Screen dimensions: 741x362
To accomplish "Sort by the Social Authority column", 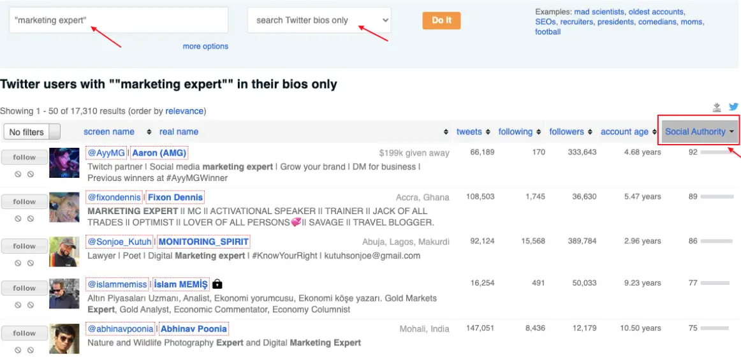I will 698,132.
